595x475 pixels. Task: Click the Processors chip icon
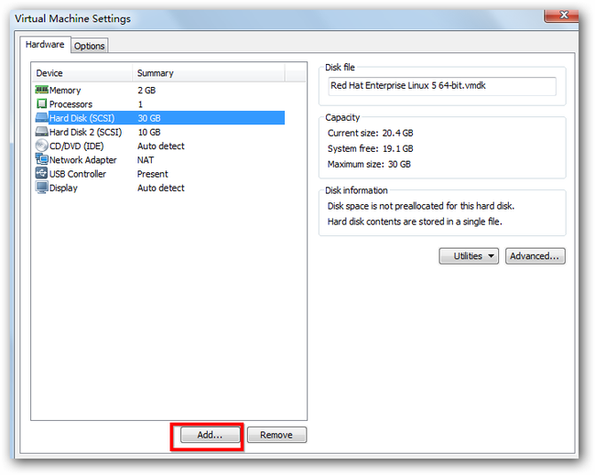point(41,103)
